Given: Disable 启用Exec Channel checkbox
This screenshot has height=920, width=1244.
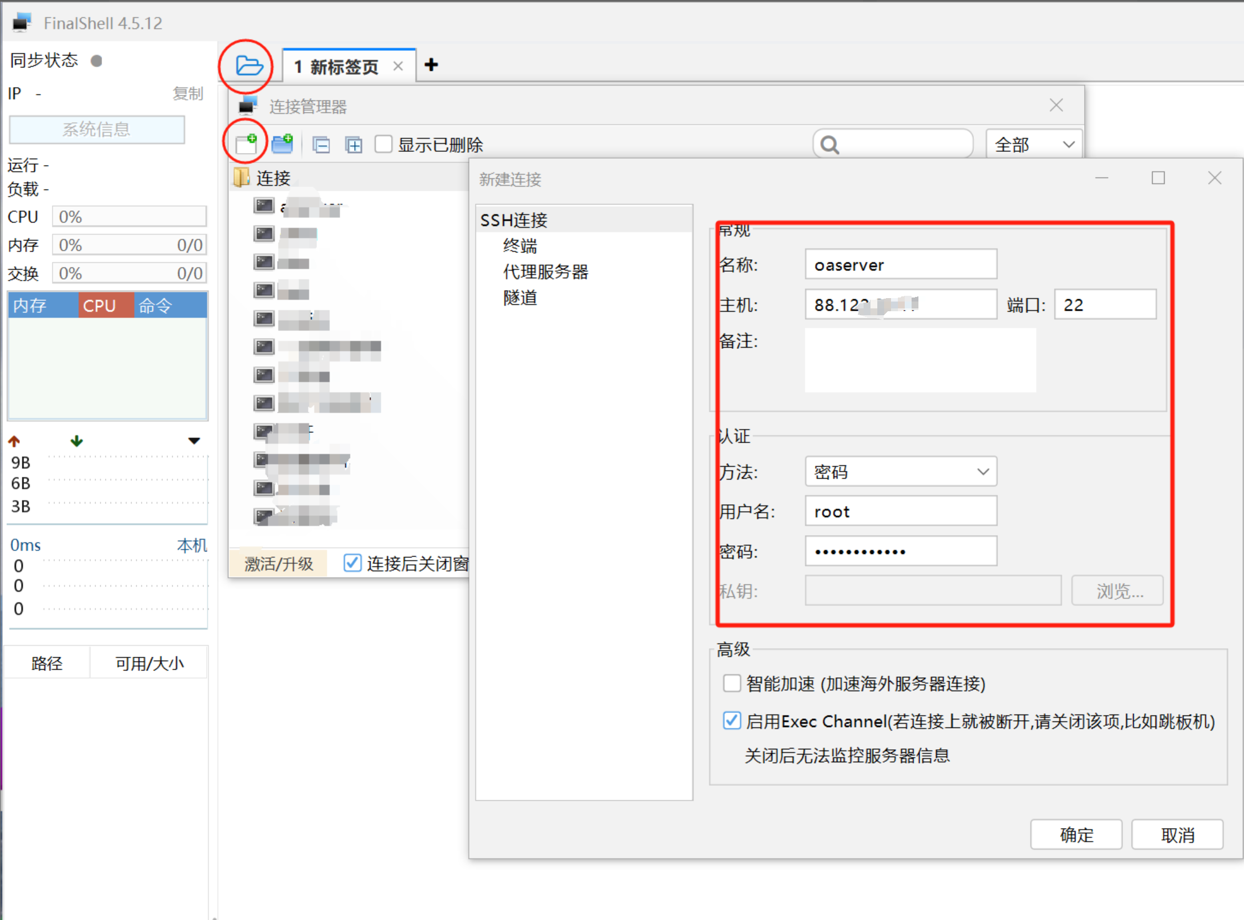Looking at the screenshot, I should [732, 721].
